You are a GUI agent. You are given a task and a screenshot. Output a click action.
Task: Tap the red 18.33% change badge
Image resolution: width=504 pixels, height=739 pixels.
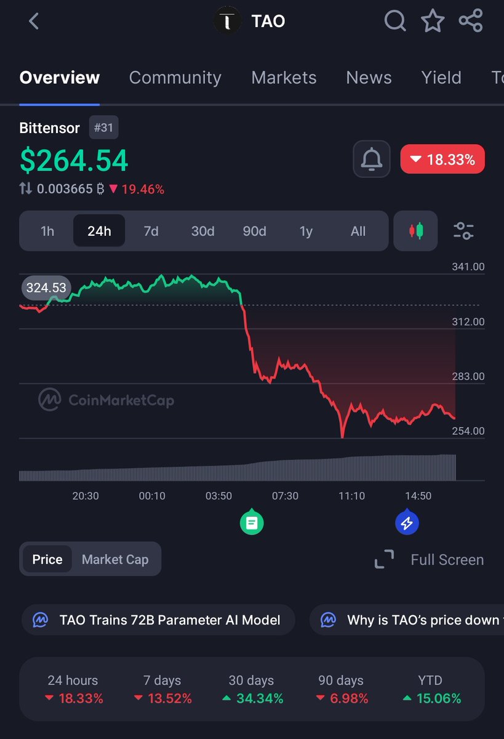pos(442,160)
